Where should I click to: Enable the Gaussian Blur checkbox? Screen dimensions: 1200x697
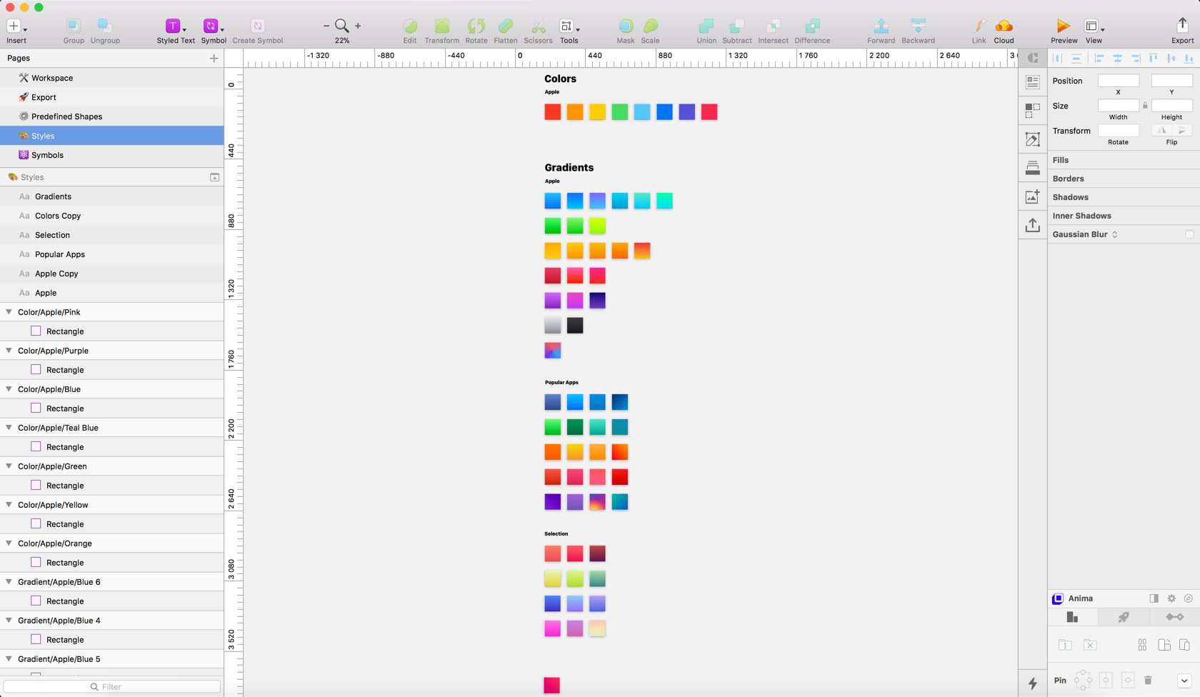point(1189,234)
